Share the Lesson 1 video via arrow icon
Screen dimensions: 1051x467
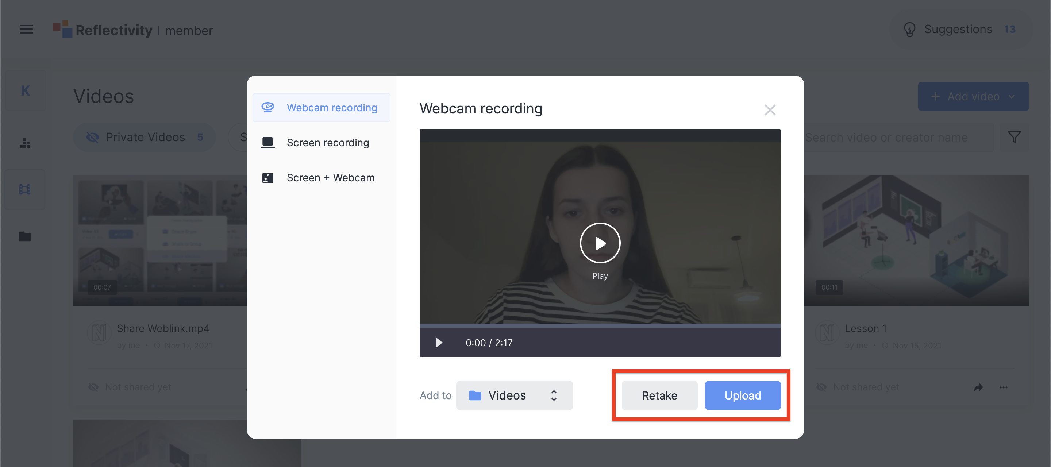tap(978, 387)
